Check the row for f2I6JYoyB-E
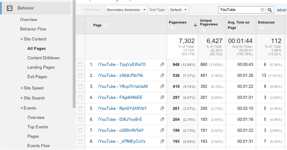Image resolution: width=287 pixels, height=150 pixels. [x=80, y=120]
